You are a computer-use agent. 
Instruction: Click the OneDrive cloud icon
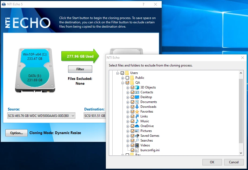(x=137, y=126)
